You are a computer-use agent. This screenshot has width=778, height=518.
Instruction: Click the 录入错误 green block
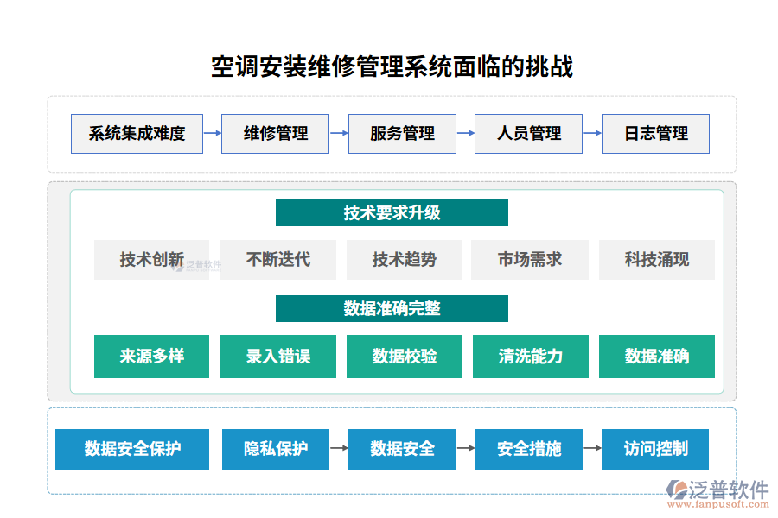tap(277, 356)
